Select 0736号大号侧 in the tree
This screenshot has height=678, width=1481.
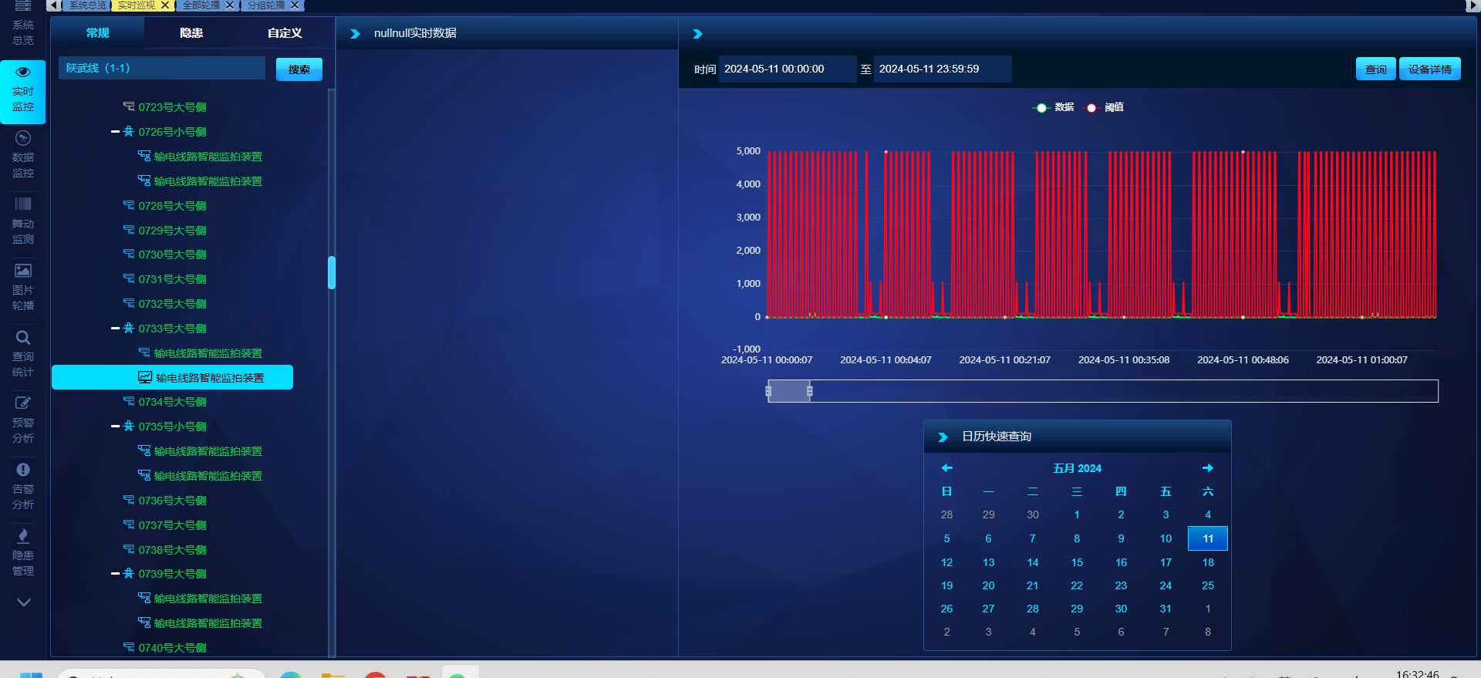click(x=172, y=501)
